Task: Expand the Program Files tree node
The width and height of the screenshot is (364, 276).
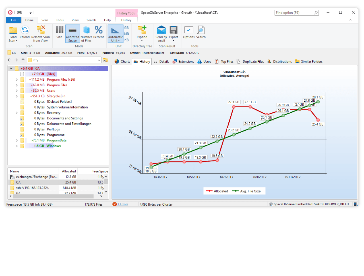Action: (x=16, y=85)
